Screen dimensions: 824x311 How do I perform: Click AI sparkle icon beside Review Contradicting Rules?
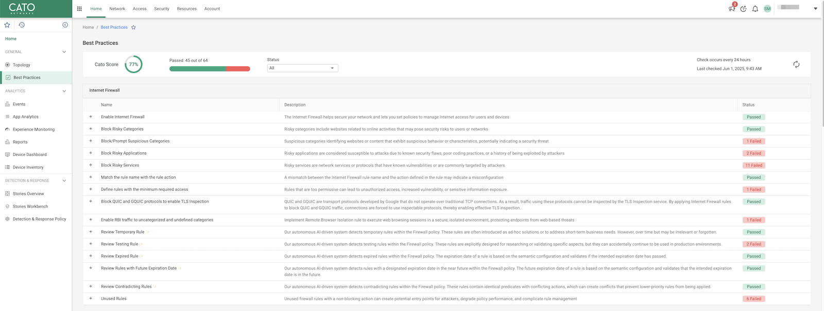point(155,286)
